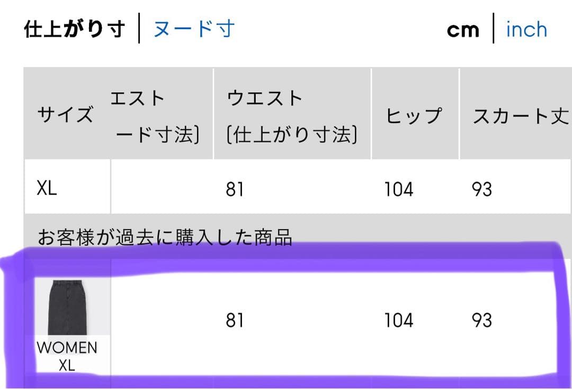The height and width of the screenshot is (389, 572).
Task: Click the WOMEN XL label under thumbnail
Action: (67, 356)
